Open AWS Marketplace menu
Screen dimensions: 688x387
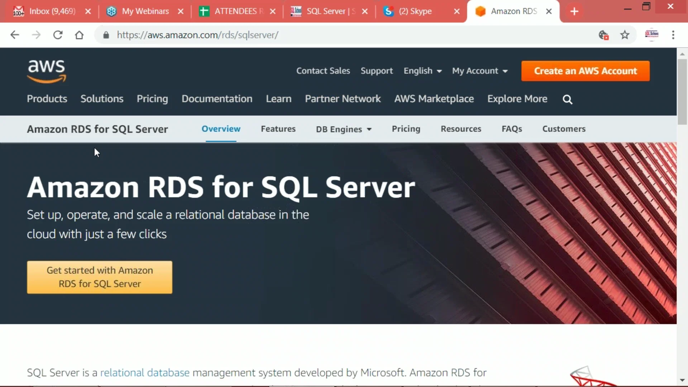pyautogui.click(x=434, y=99)
